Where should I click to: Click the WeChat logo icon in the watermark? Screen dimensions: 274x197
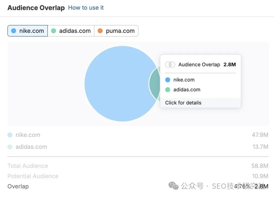click(174, 186)
